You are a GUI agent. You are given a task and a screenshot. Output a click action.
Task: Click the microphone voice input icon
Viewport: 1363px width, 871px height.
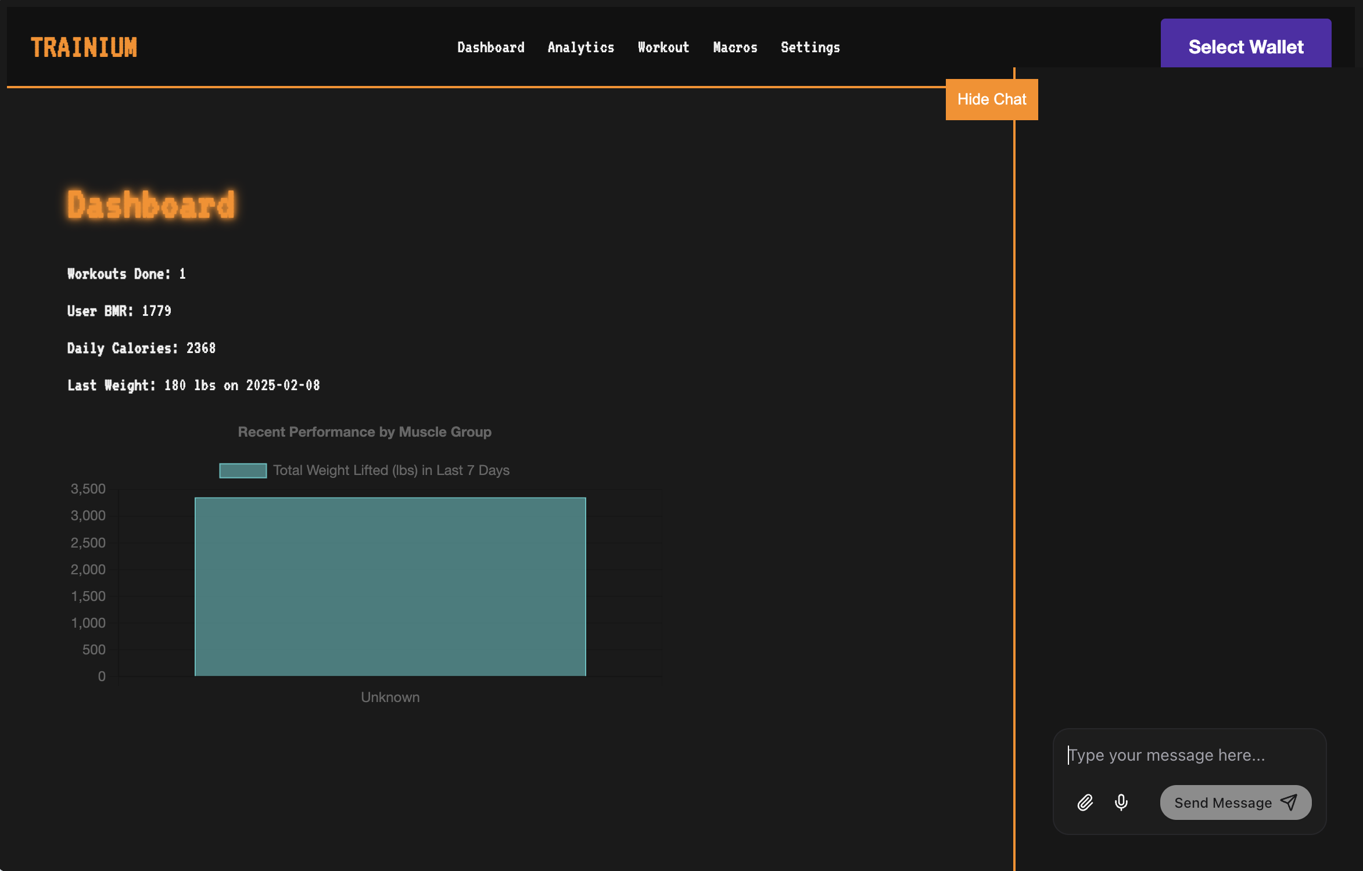coord(1121,802)
